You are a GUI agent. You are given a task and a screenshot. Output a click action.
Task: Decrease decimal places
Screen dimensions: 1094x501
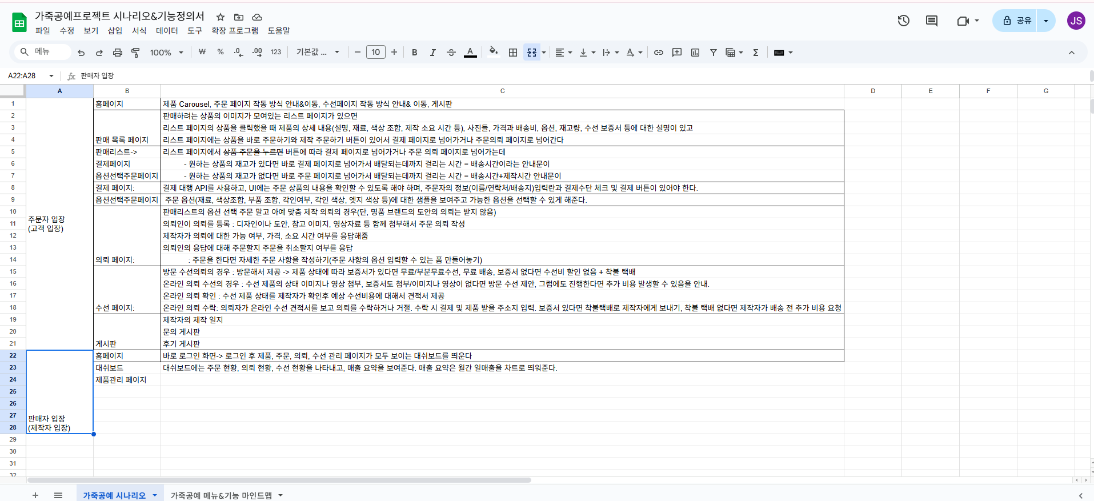pos(239,52)
